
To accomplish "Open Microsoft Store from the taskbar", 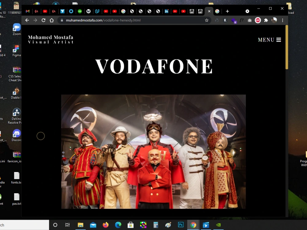I will pyautogui.click(x=130, y=225).
